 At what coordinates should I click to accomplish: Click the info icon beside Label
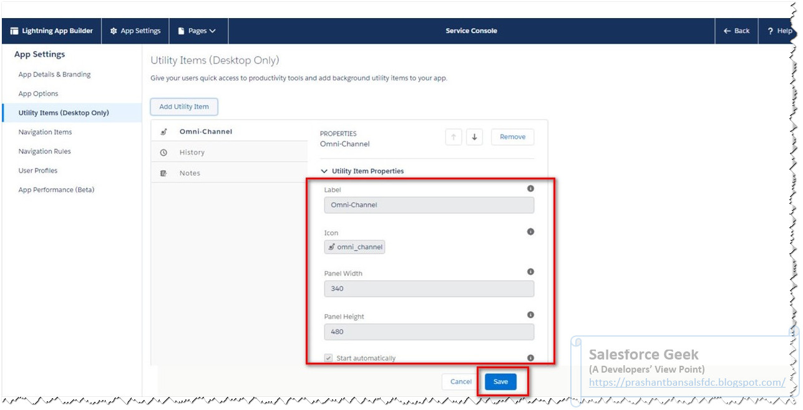click(x=530, y=188)
